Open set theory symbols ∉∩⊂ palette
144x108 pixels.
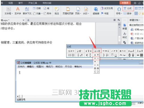click(x=123, y=51)
